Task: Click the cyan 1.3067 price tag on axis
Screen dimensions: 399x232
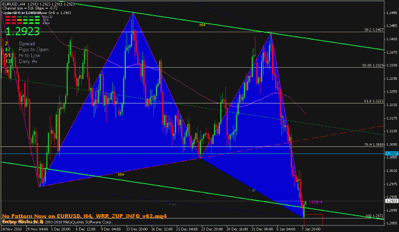Action: 392,153
